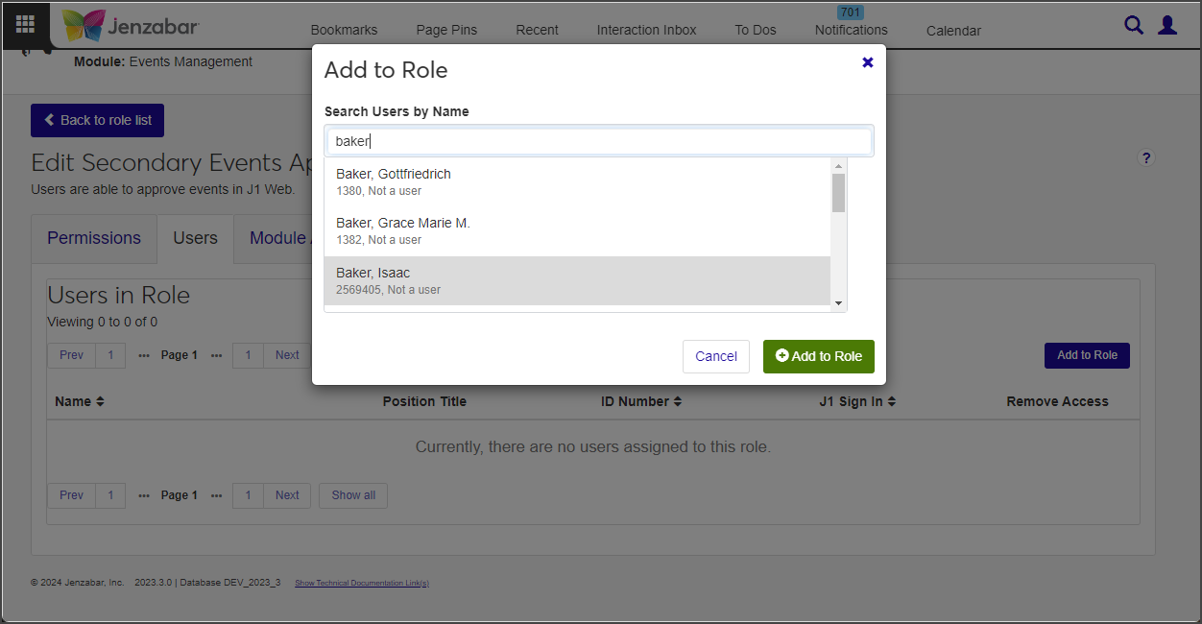Sort the table by ID Number
The height and width of the screenshot is (624, 1202).
[641, 401]
